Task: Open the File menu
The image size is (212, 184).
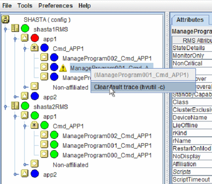Action: (x=7, y=6)
